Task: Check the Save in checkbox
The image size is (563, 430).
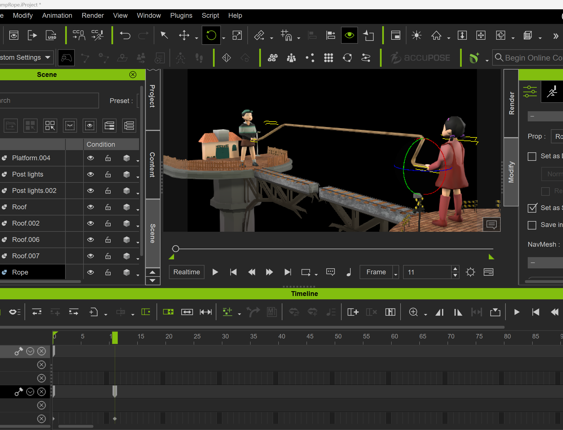Action: tap(532, 225)
